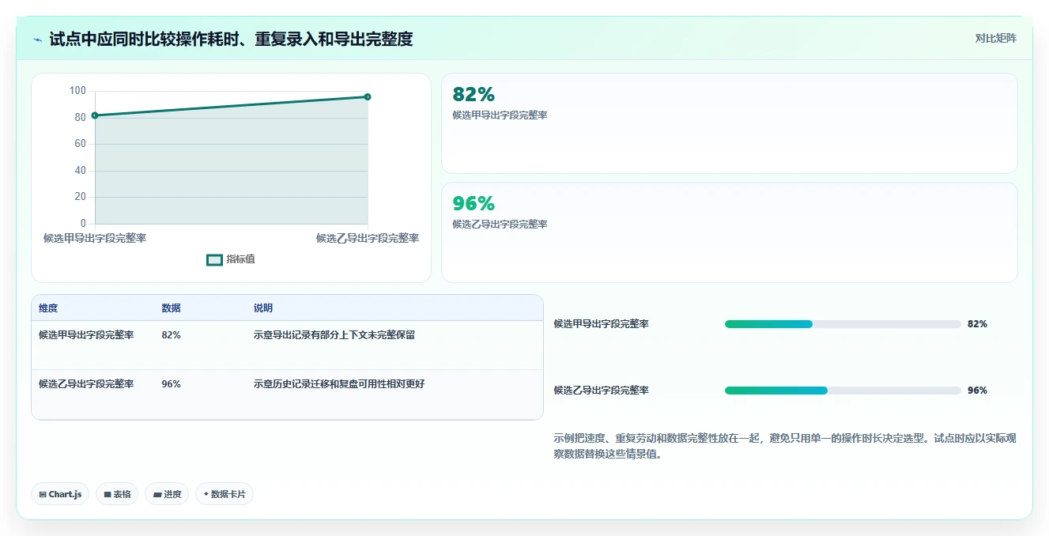1049x536 pixels.
Task: Click 示意导出记录有部分上下文未完整保留 description cell
Action: point(334,335)
